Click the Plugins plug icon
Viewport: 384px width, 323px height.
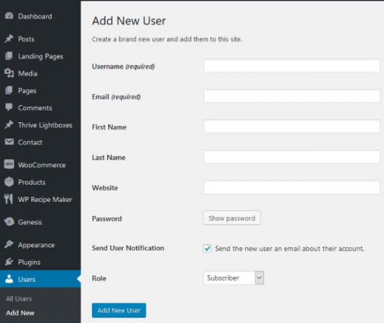tap(9, 261)
